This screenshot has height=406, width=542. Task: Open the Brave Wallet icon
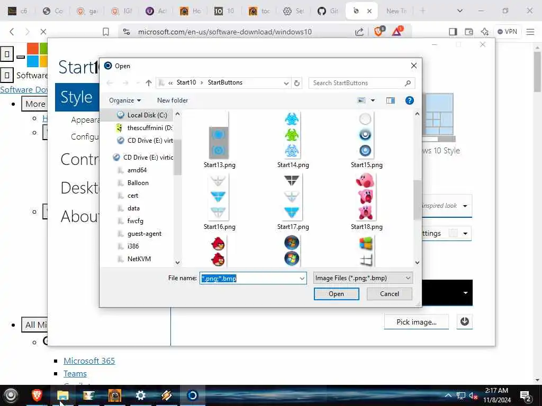[469, 32]
